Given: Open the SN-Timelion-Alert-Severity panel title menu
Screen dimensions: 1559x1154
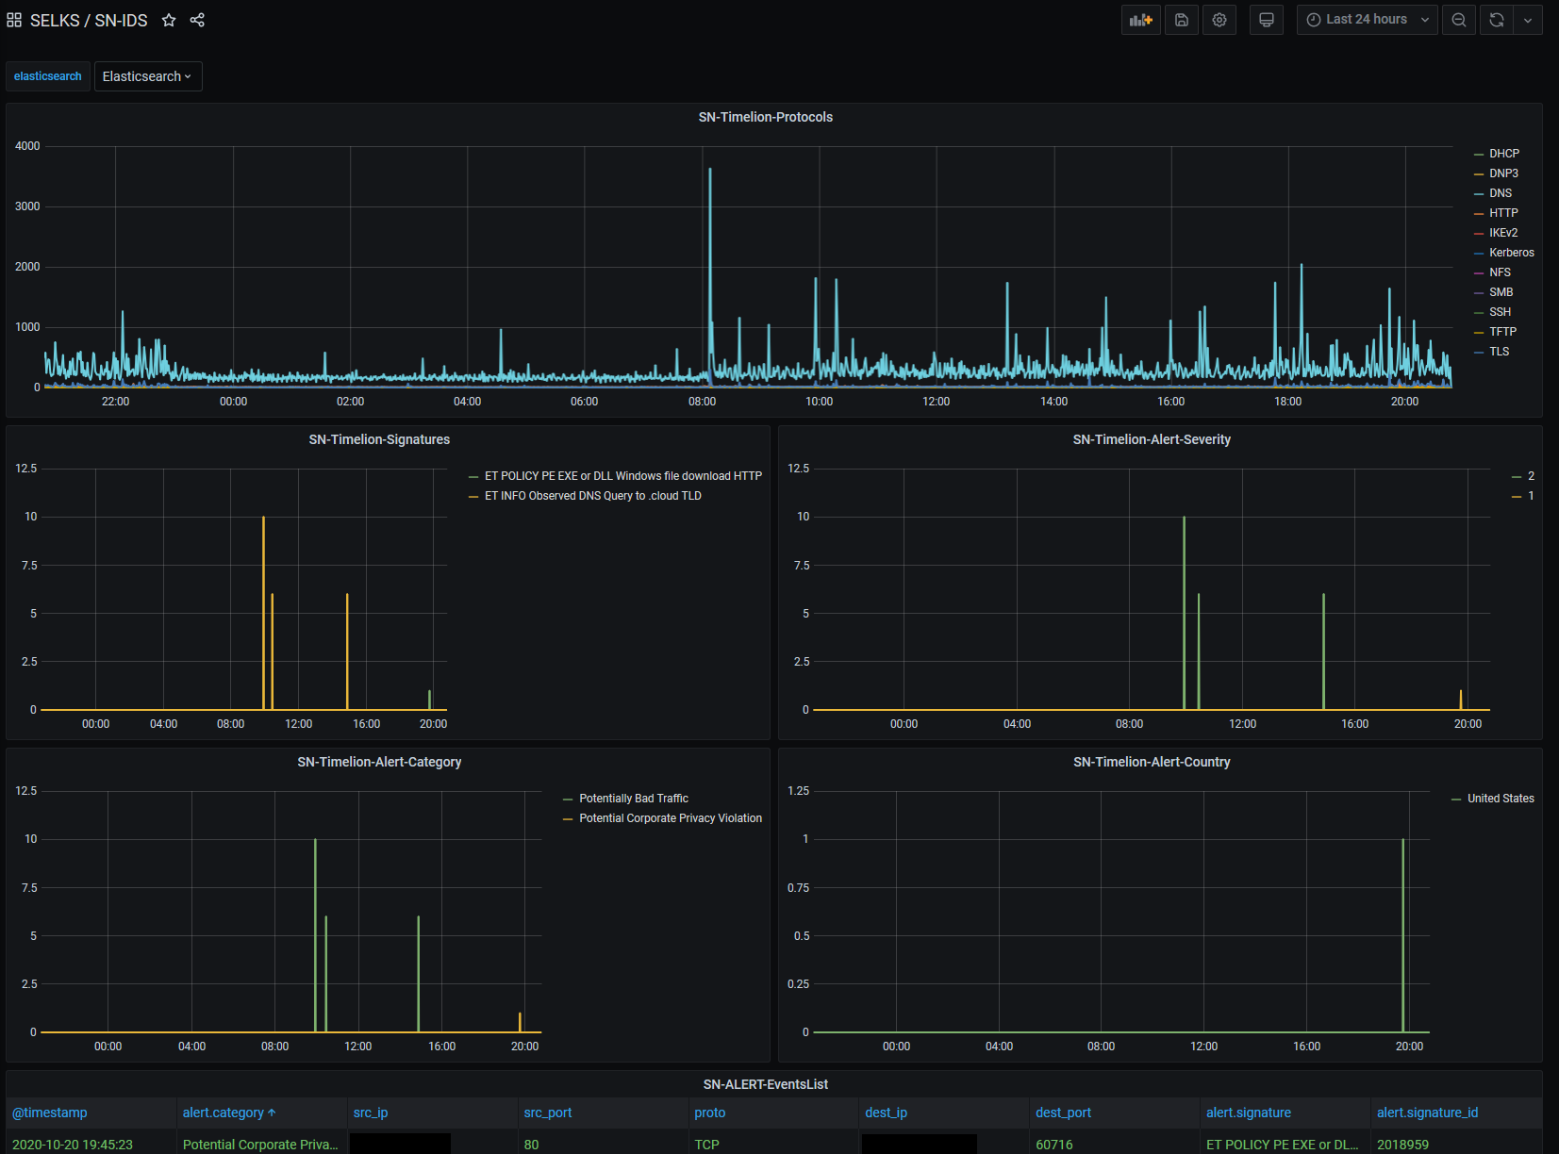Looking at the screenshot, I should pyautogui.click(x=1152, y=439).
